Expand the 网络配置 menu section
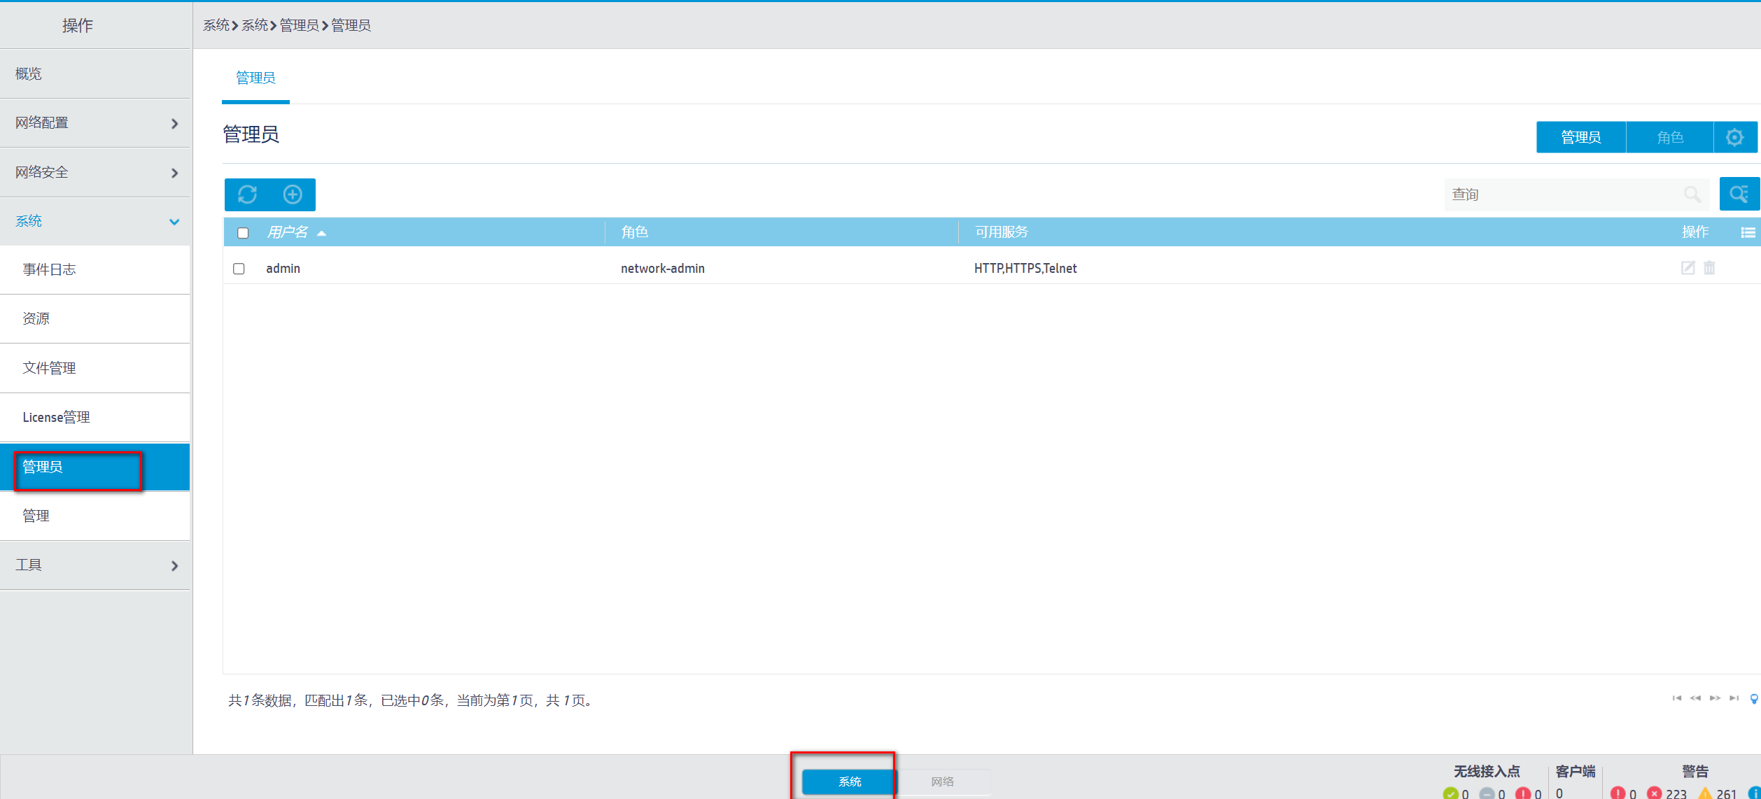 pos(95,123)
